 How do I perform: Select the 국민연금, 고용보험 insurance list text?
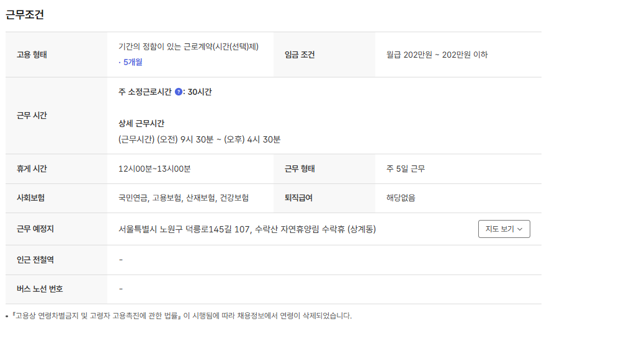coord(184,198)
